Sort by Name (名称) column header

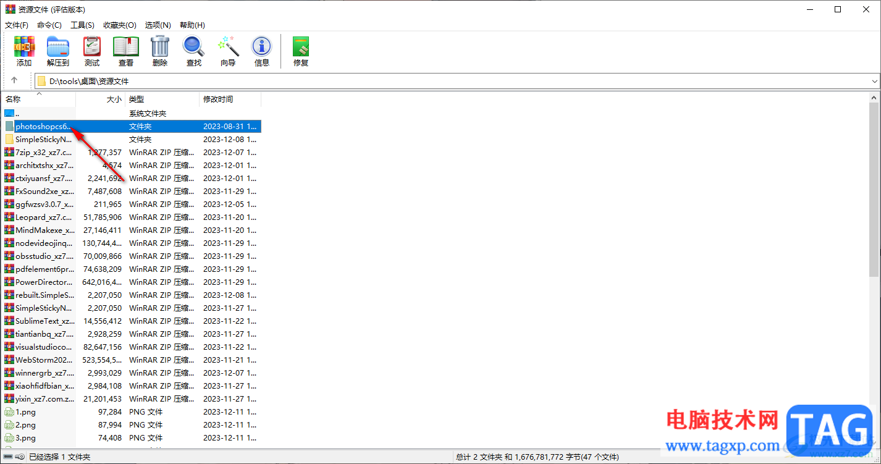click(39, 99)
